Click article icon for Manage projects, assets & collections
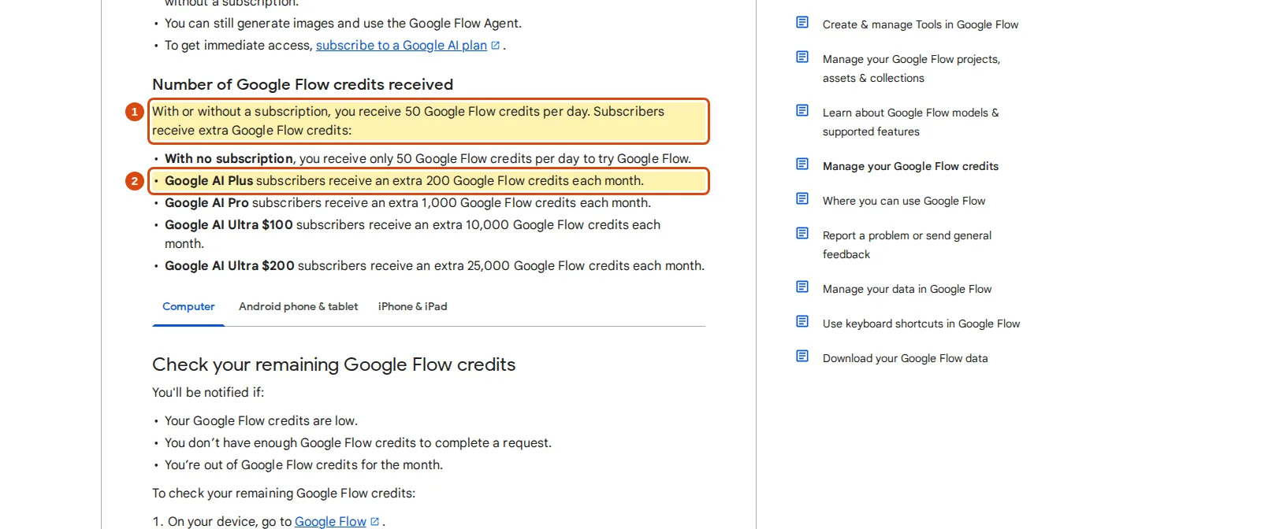1261x529 pixels. coord(802,57)
